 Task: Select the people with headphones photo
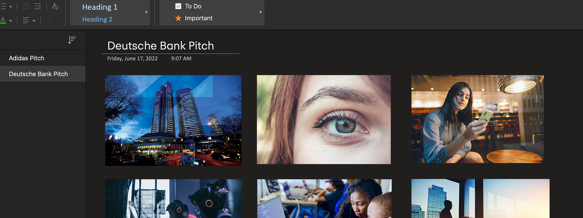[174, 199]
